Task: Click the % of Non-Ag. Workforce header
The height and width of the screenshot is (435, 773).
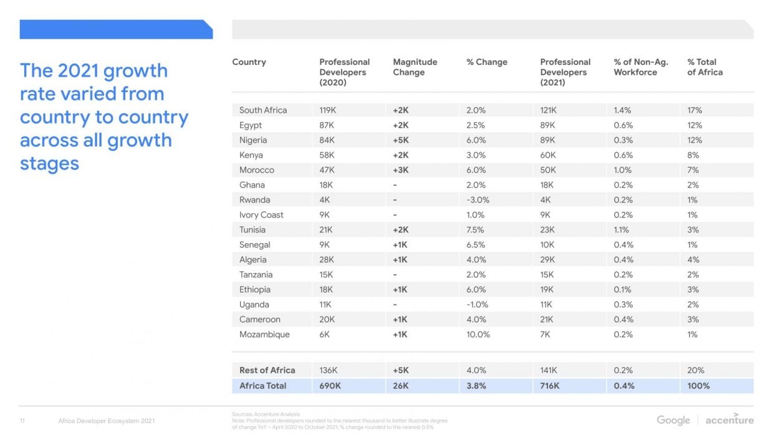Action: click(640, 67)
